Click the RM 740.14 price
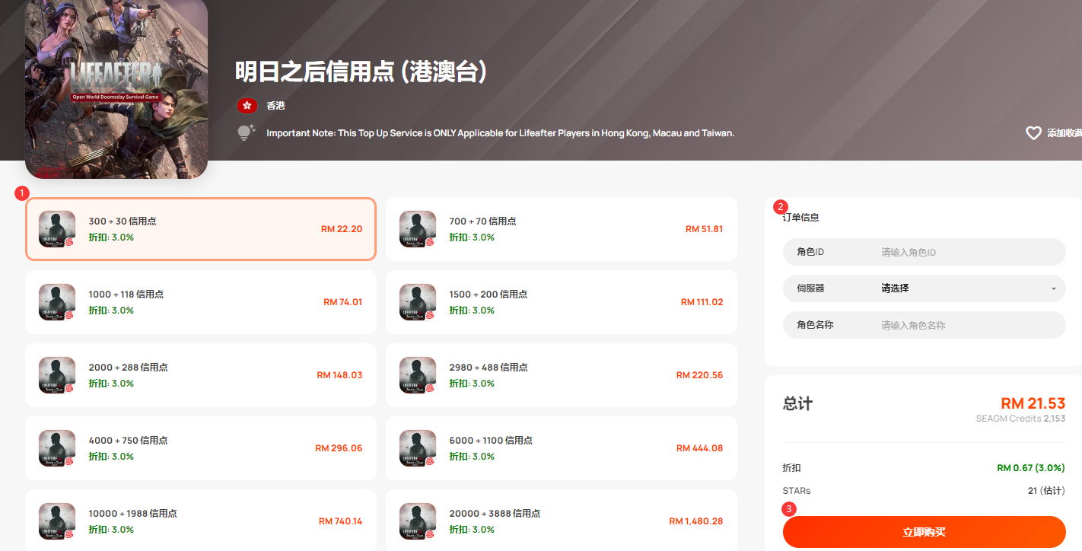The height and width of the screenshot is (551, 1082). (x=341, y=521)
